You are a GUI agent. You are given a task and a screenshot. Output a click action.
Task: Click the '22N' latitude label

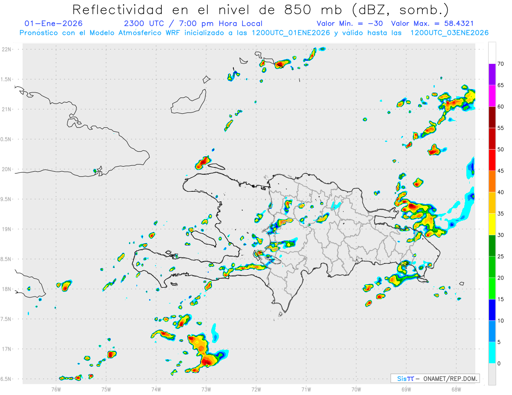[7, 49]
